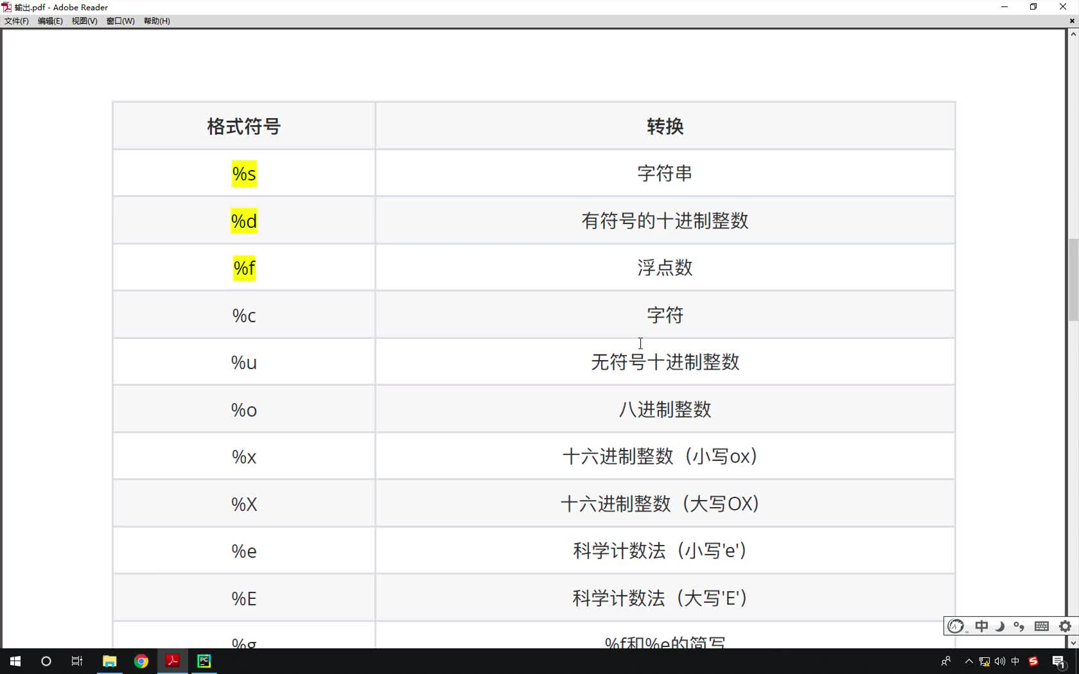The width and height of the screenshot is (1079, 674).
Task: Click the 无符号十进制整数 cell
Action: [665, 362]
